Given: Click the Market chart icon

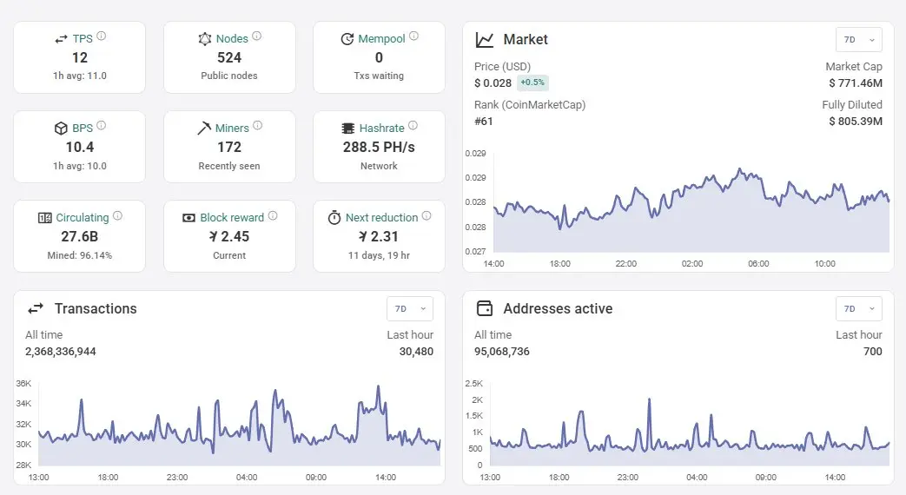Looking at the screenshot, I should 484,40.
